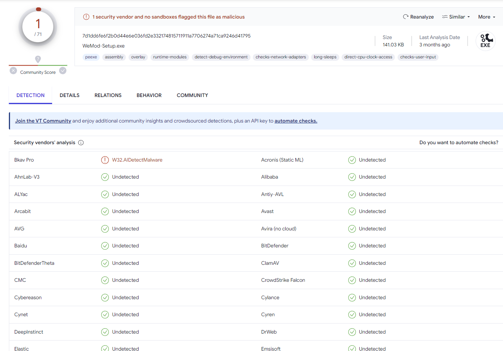Click the community score downvote X icon
The height and width of the screenshot is (351, 503).
14,71
